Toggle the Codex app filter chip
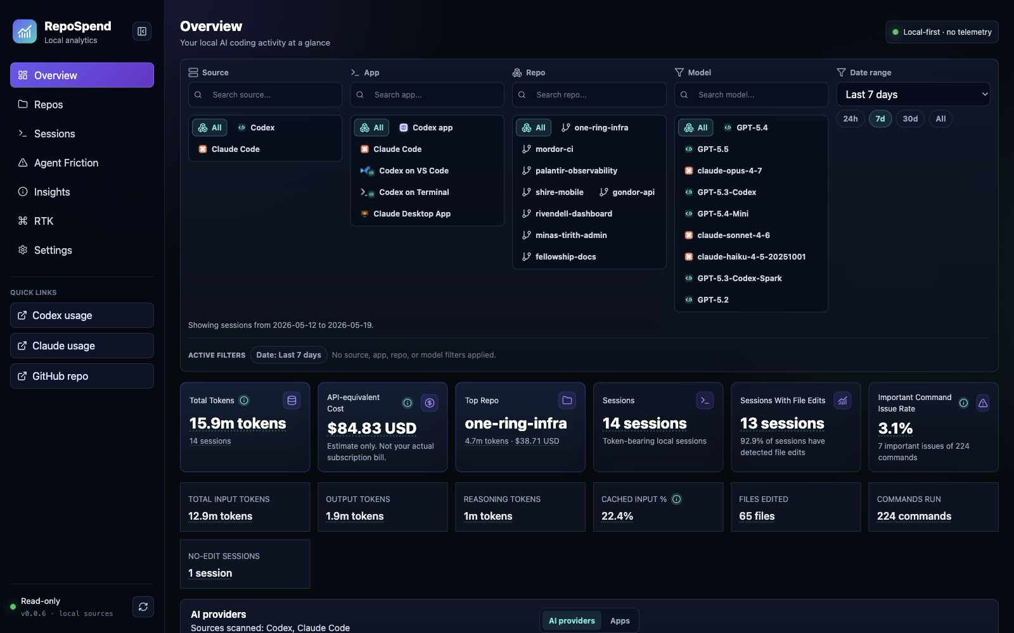Image resolution: width=1014 pixels, height=633 pixels. 426,127
